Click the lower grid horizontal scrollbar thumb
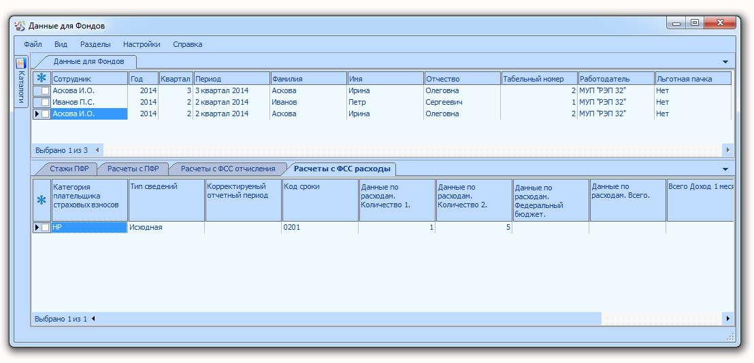This screenshot has width=754, height=363. pyautogui.click(x=350, y=318)
